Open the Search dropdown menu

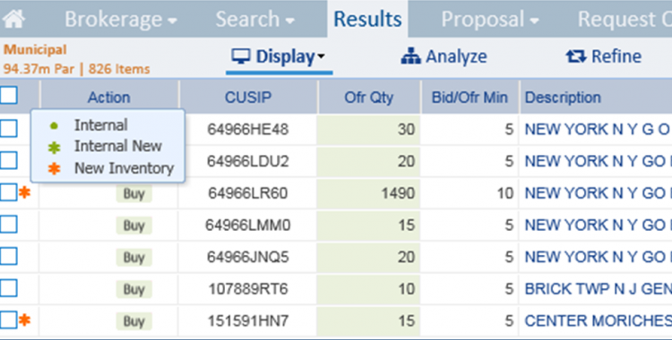point(255,20)
